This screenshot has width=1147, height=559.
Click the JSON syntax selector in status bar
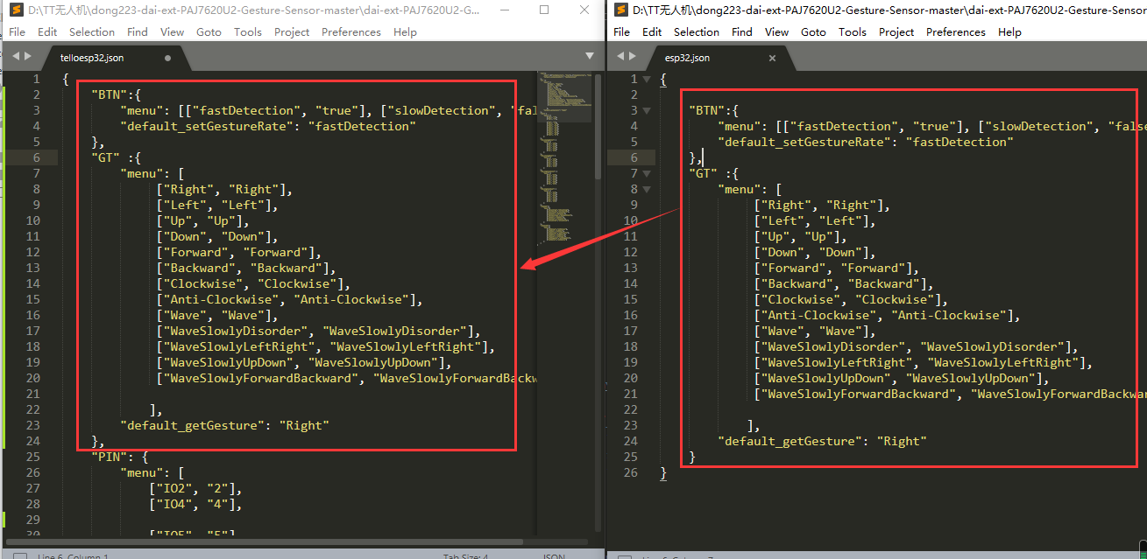(x=554, y=556)
